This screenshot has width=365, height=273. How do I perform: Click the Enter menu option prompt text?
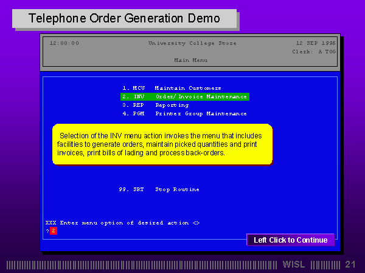pos(122,223)
